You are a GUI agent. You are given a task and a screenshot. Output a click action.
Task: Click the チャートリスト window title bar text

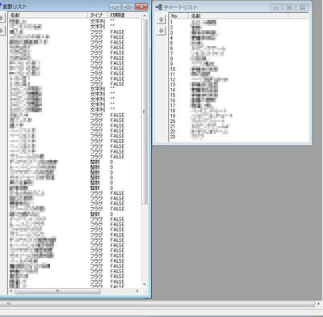pyautogui.click(x=180, y=7)
